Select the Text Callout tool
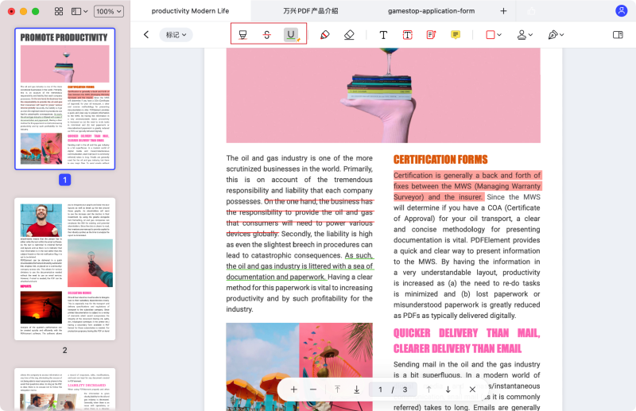 pos(431,35)
